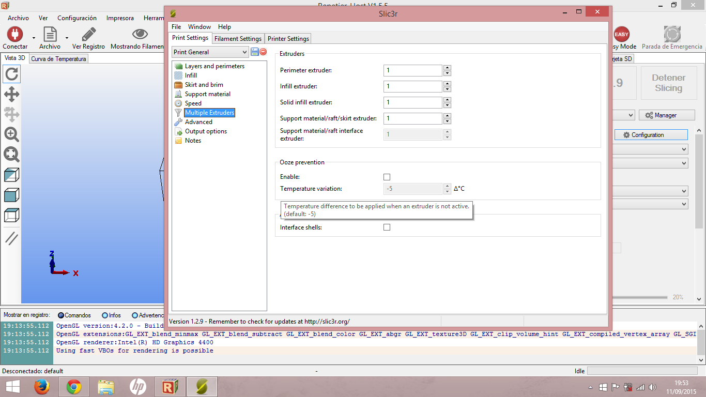Click the Ver Registro pencil icon

tap(88, 34)
